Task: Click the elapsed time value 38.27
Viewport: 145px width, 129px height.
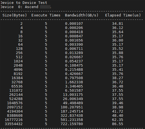Action: coord(118,78)
